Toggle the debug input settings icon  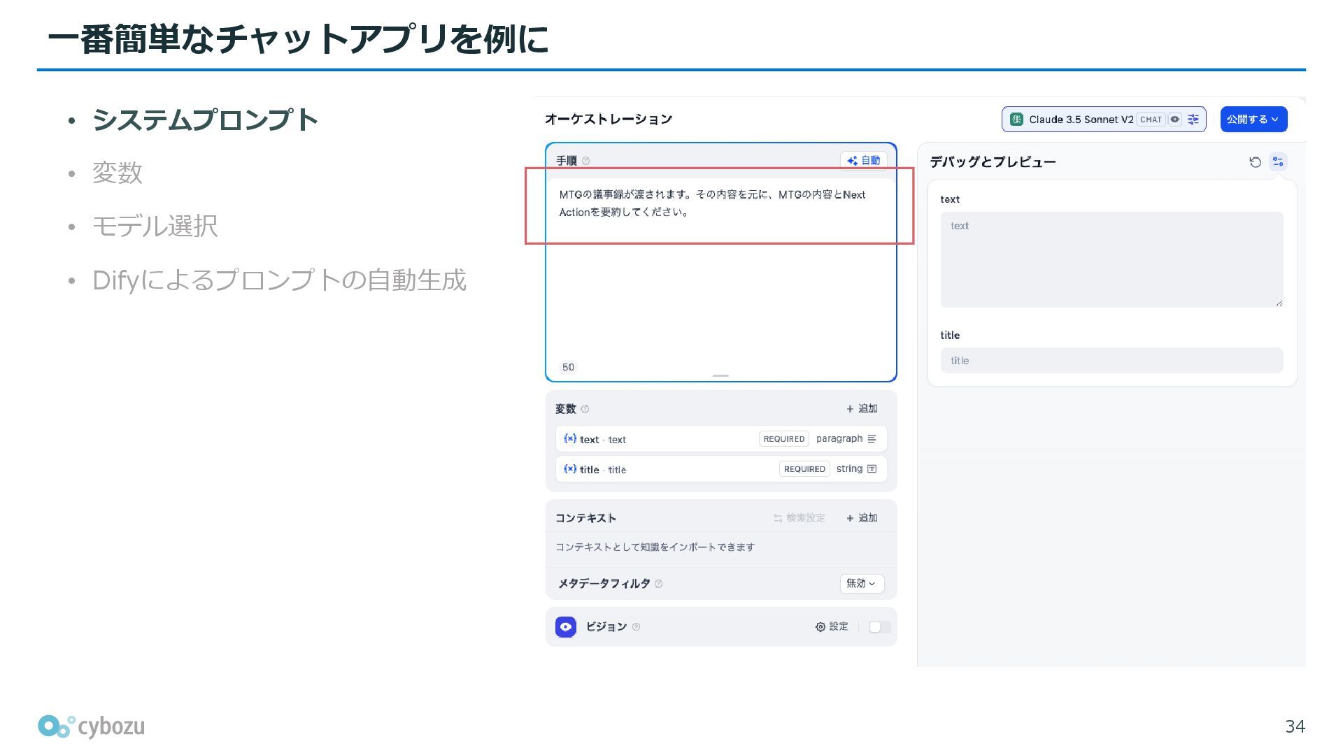pos(1278,162)
